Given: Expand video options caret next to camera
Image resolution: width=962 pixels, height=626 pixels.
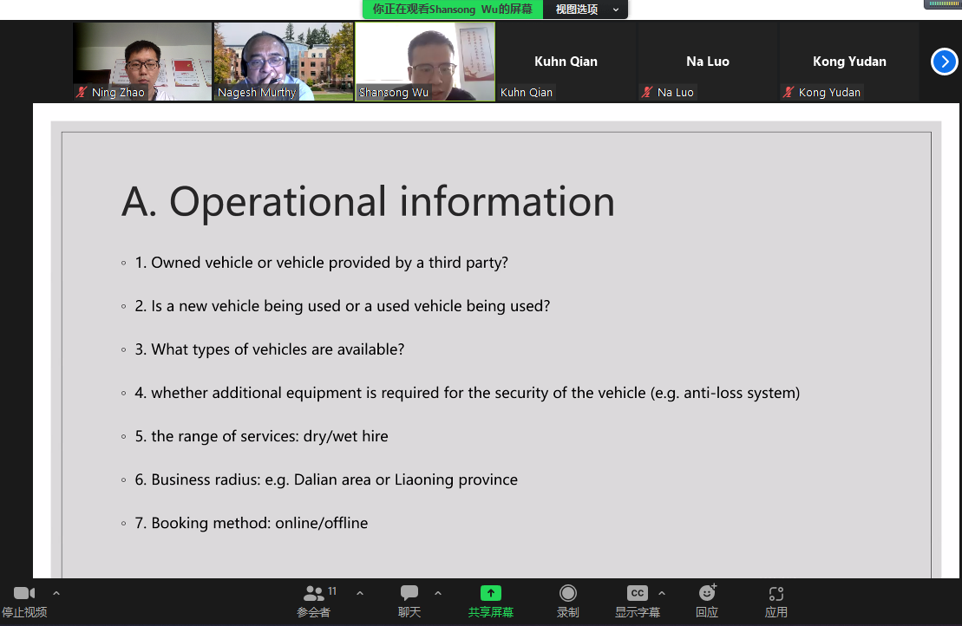Looking at the screenshot, I should point(56,593).
